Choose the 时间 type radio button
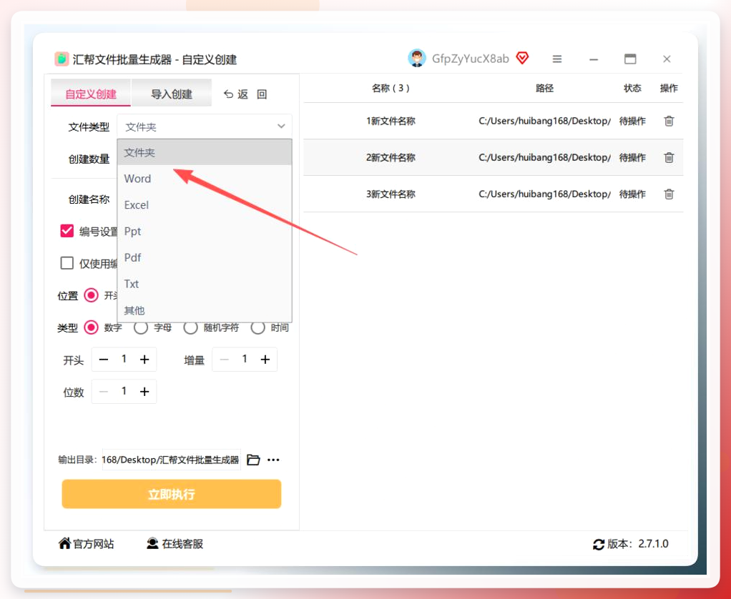This screenshot has width=731, height=599. (x=257, y=327)
